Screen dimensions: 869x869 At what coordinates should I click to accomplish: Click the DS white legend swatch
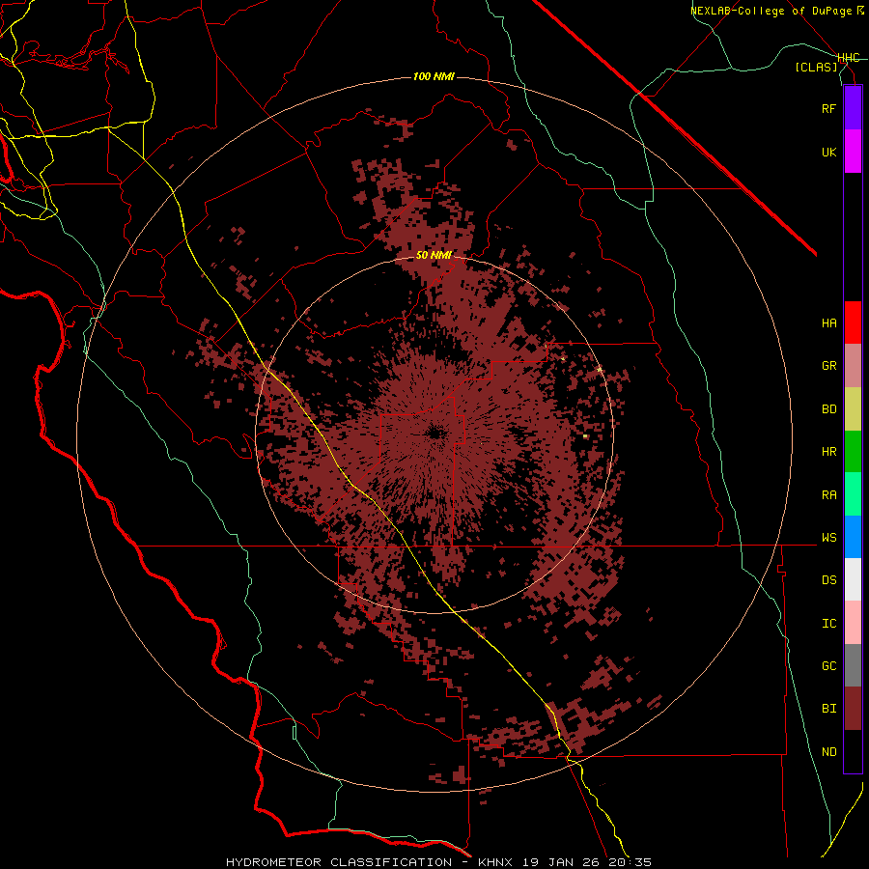tap(853, 579)
